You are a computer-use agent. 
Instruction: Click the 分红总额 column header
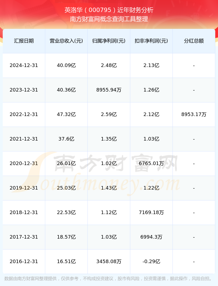click(x=194, y=41)
